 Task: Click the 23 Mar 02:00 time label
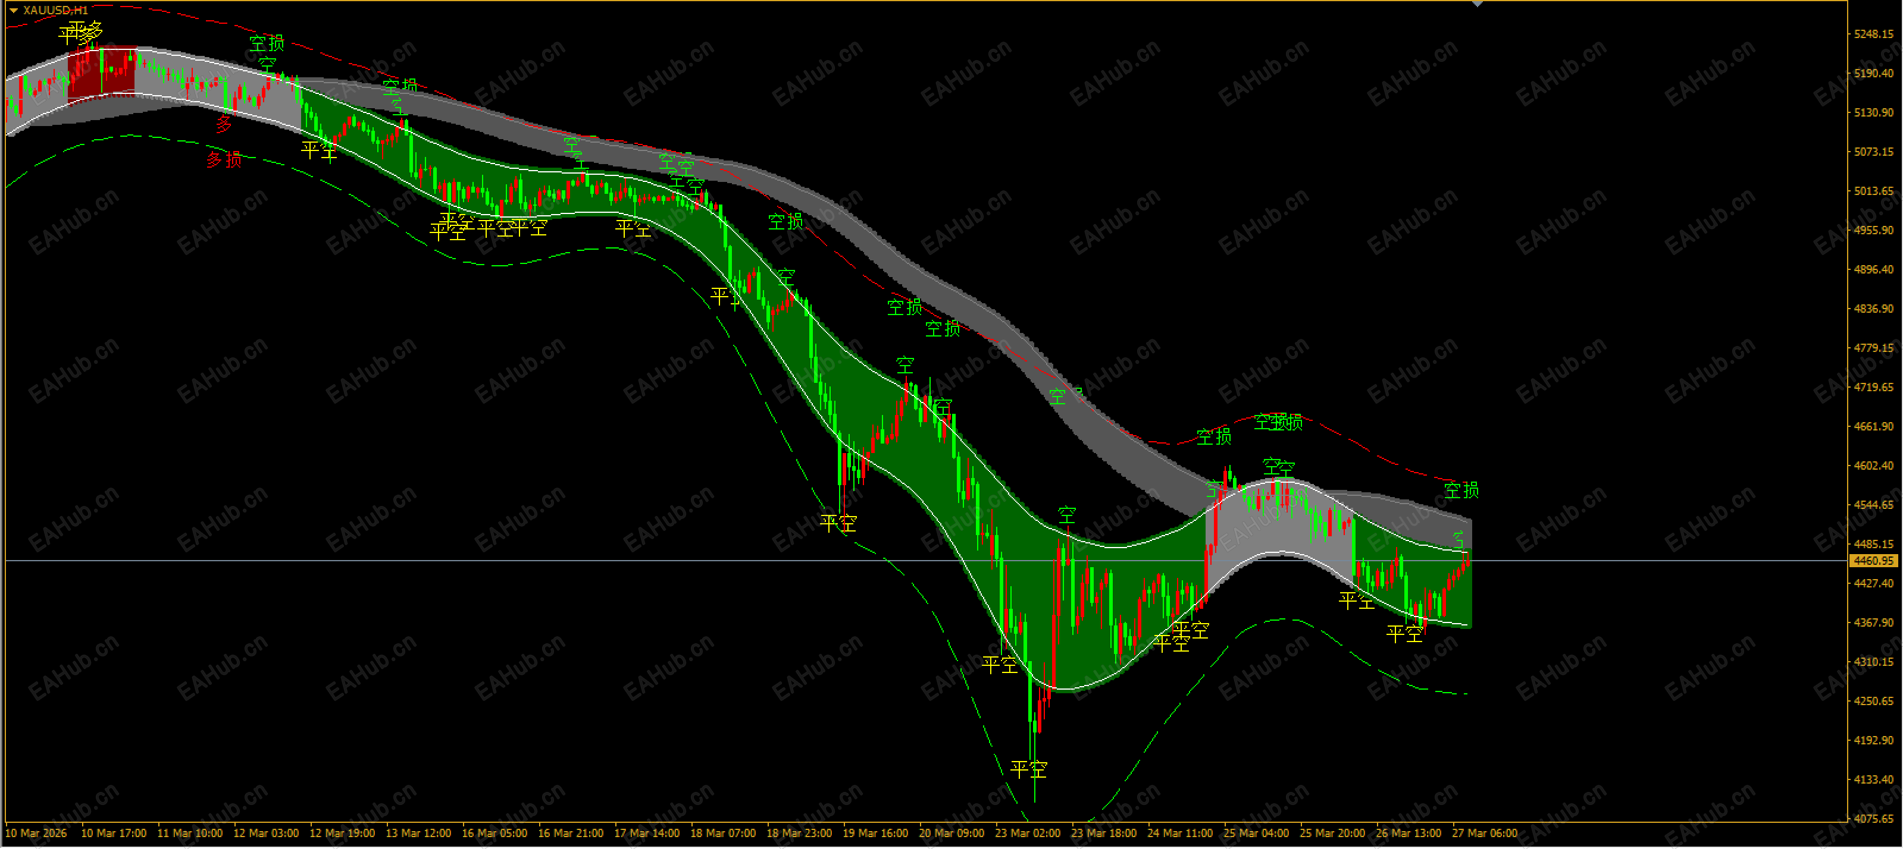tap(1027, 834)
